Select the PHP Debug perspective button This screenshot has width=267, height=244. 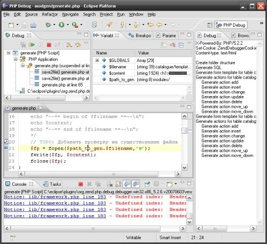(231, 25)
